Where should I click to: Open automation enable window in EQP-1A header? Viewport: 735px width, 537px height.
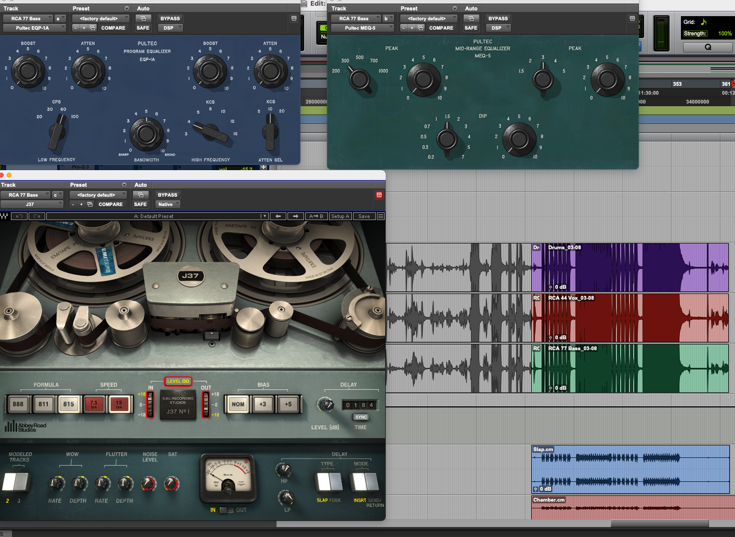click(143, 18)
